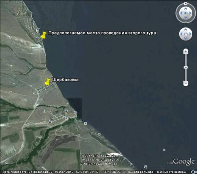Click the hand icon in the move joystick
This screenshot has width=197, height=174.
[186, 34]
